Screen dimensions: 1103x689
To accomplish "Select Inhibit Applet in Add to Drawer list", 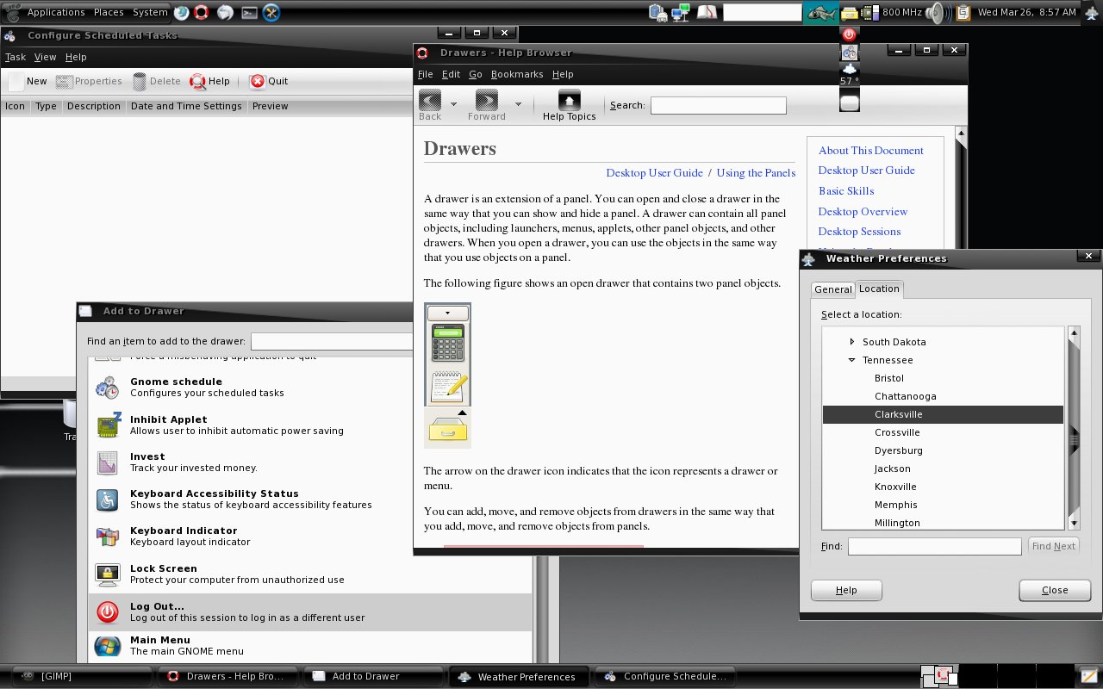I will (x=310, y=425).
